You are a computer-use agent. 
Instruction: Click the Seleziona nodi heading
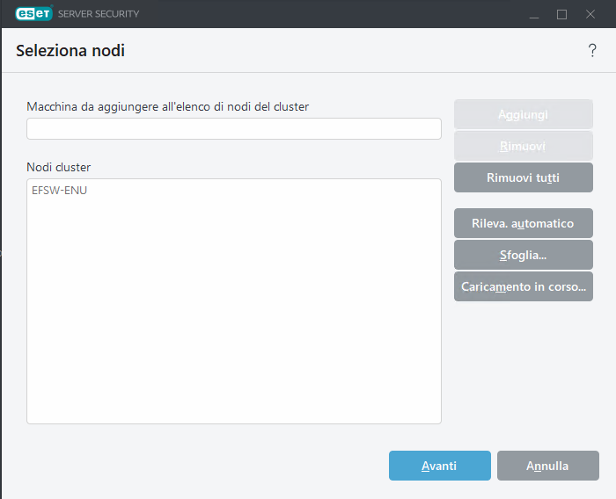70,51
